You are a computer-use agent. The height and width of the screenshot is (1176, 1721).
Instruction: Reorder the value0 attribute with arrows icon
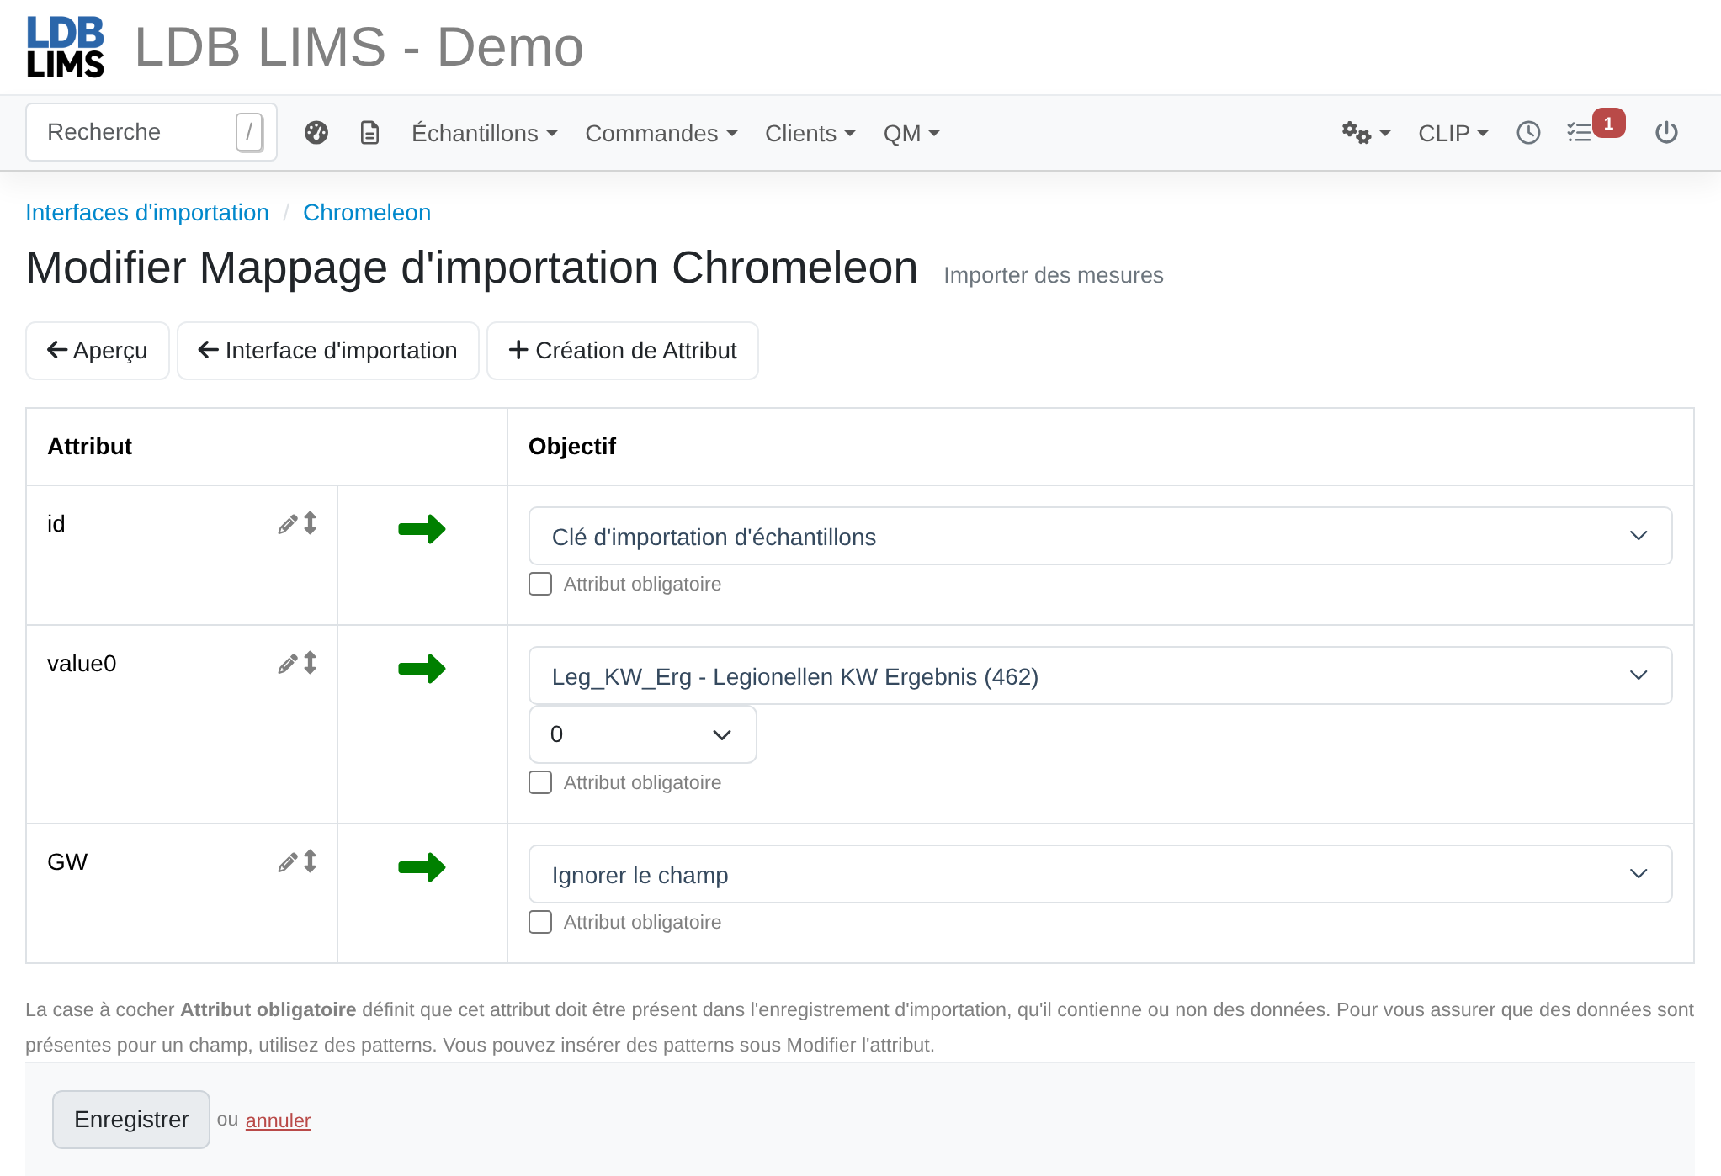coord(311,663)
